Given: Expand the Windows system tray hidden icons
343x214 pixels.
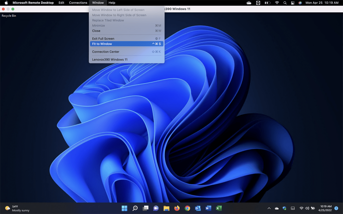Looking at the screenshot, I should (269, 208).
